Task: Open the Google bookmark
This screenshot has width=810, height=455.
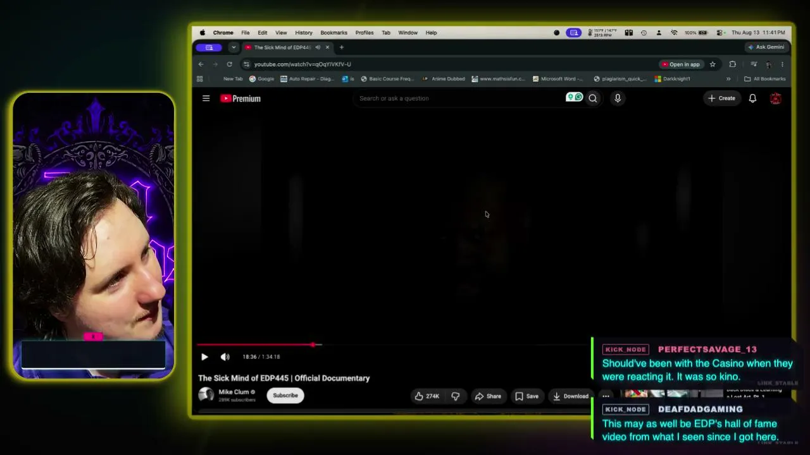Action: click(x=262, y=79)
